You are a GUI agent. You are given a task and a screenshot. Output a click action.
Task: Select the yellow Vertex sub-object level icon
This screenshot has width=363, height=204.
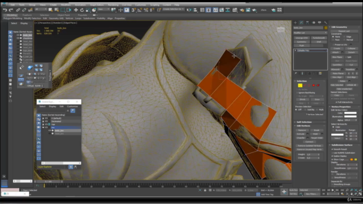pyautogui.click(x=300, y=86)
